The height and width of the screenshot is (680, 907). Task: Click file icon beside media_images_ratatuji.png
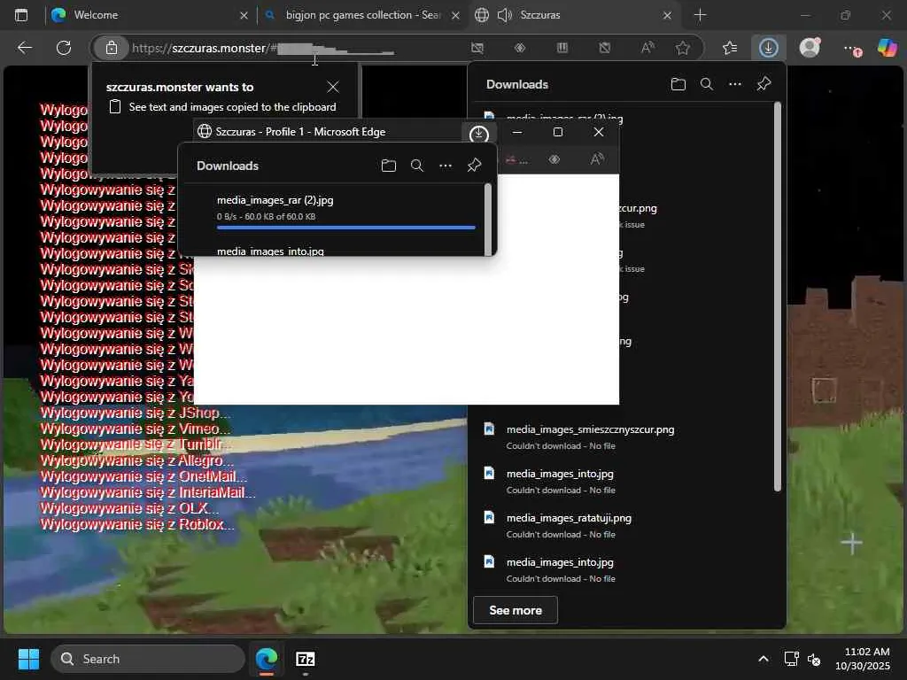pyautogui.click(x=489, y=517)
